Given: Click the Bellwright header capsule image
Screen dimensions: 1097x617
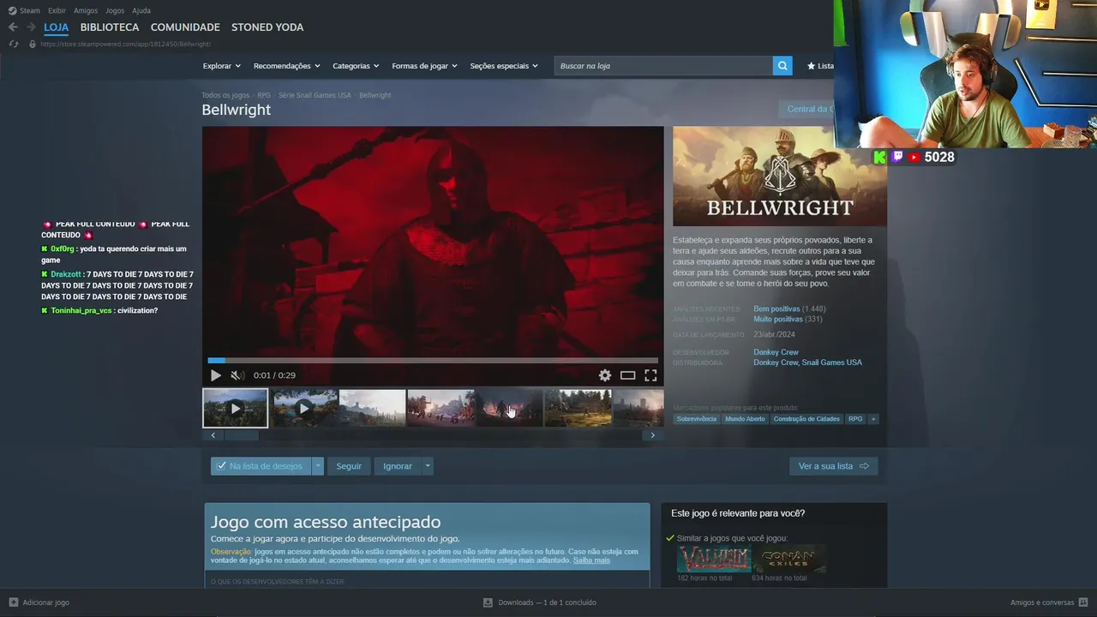Looking at the screenshot, I should click(x=780, y=177).
